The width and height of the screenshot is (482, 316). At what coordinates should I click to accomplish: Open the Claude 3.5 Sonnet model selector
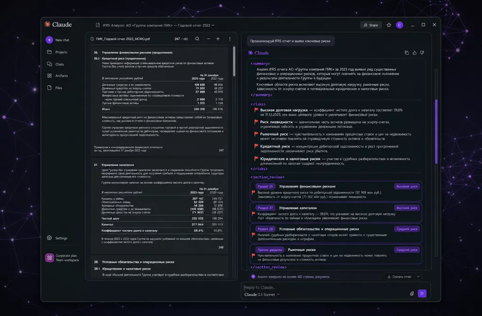262,294
